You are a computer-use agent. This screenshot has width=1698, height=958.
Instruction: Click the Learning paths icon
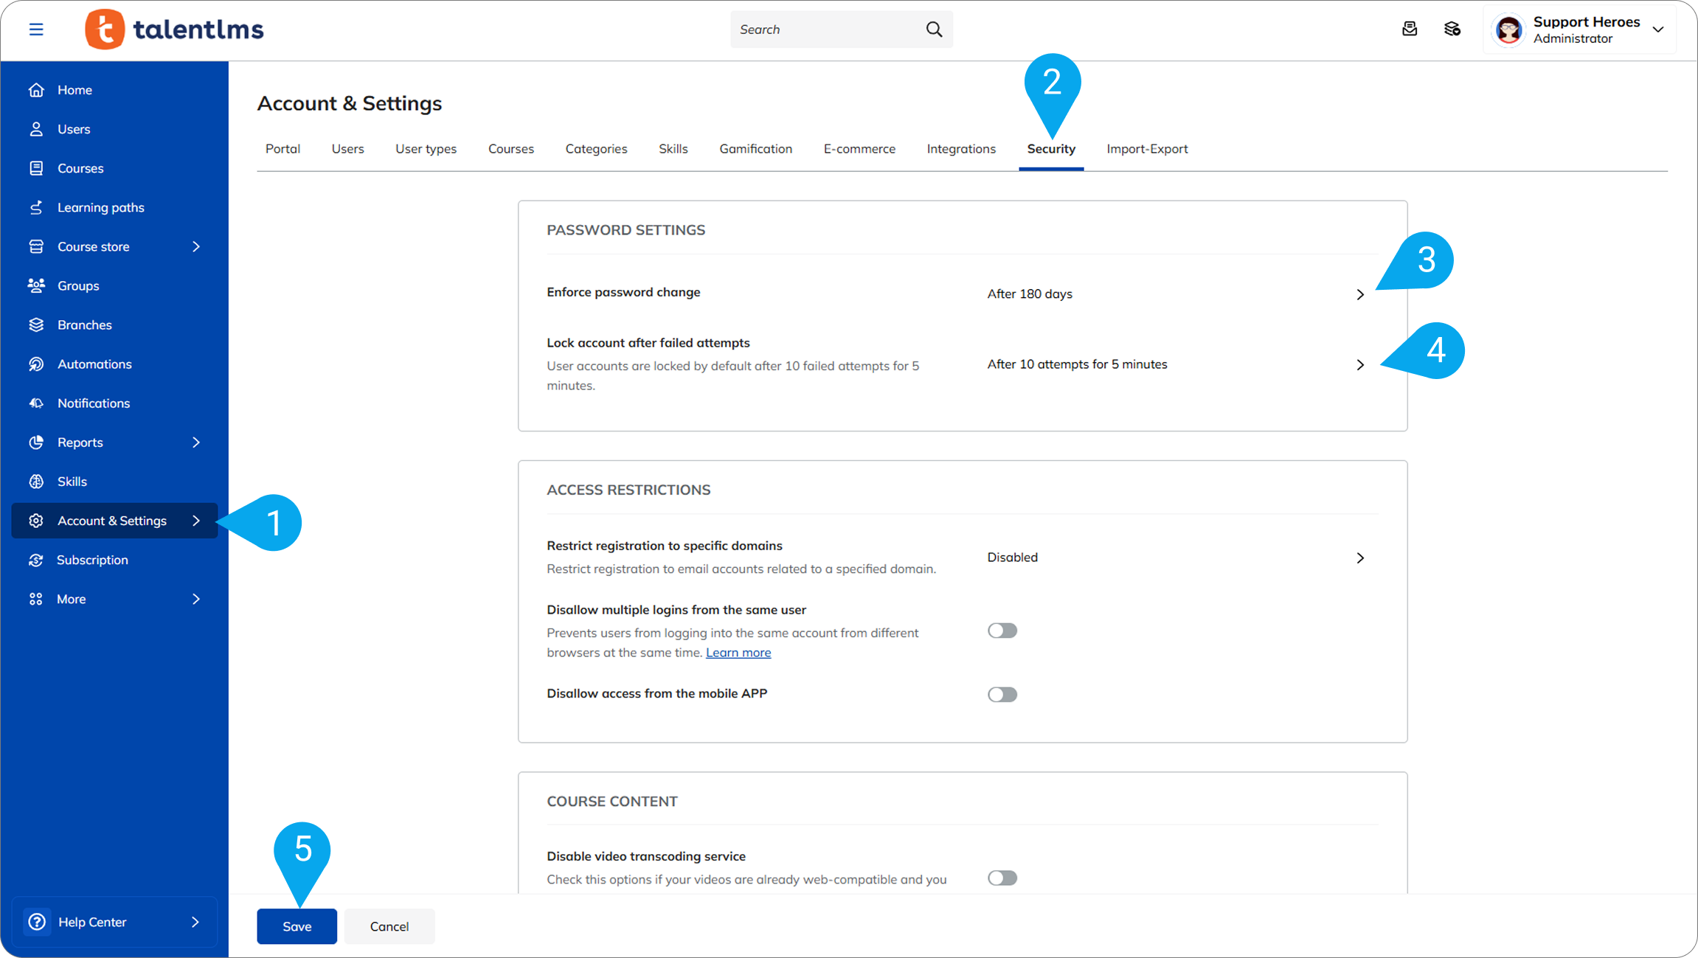click(x=36, y=208)
